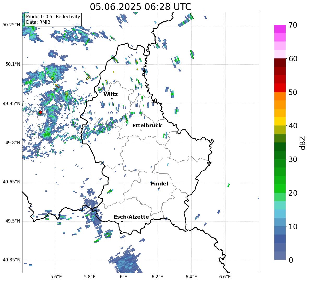Click the 0 value on colorbar

point(291,260)
